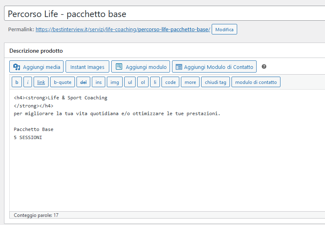Insert a link via the link quicktag

click(41, 82)
